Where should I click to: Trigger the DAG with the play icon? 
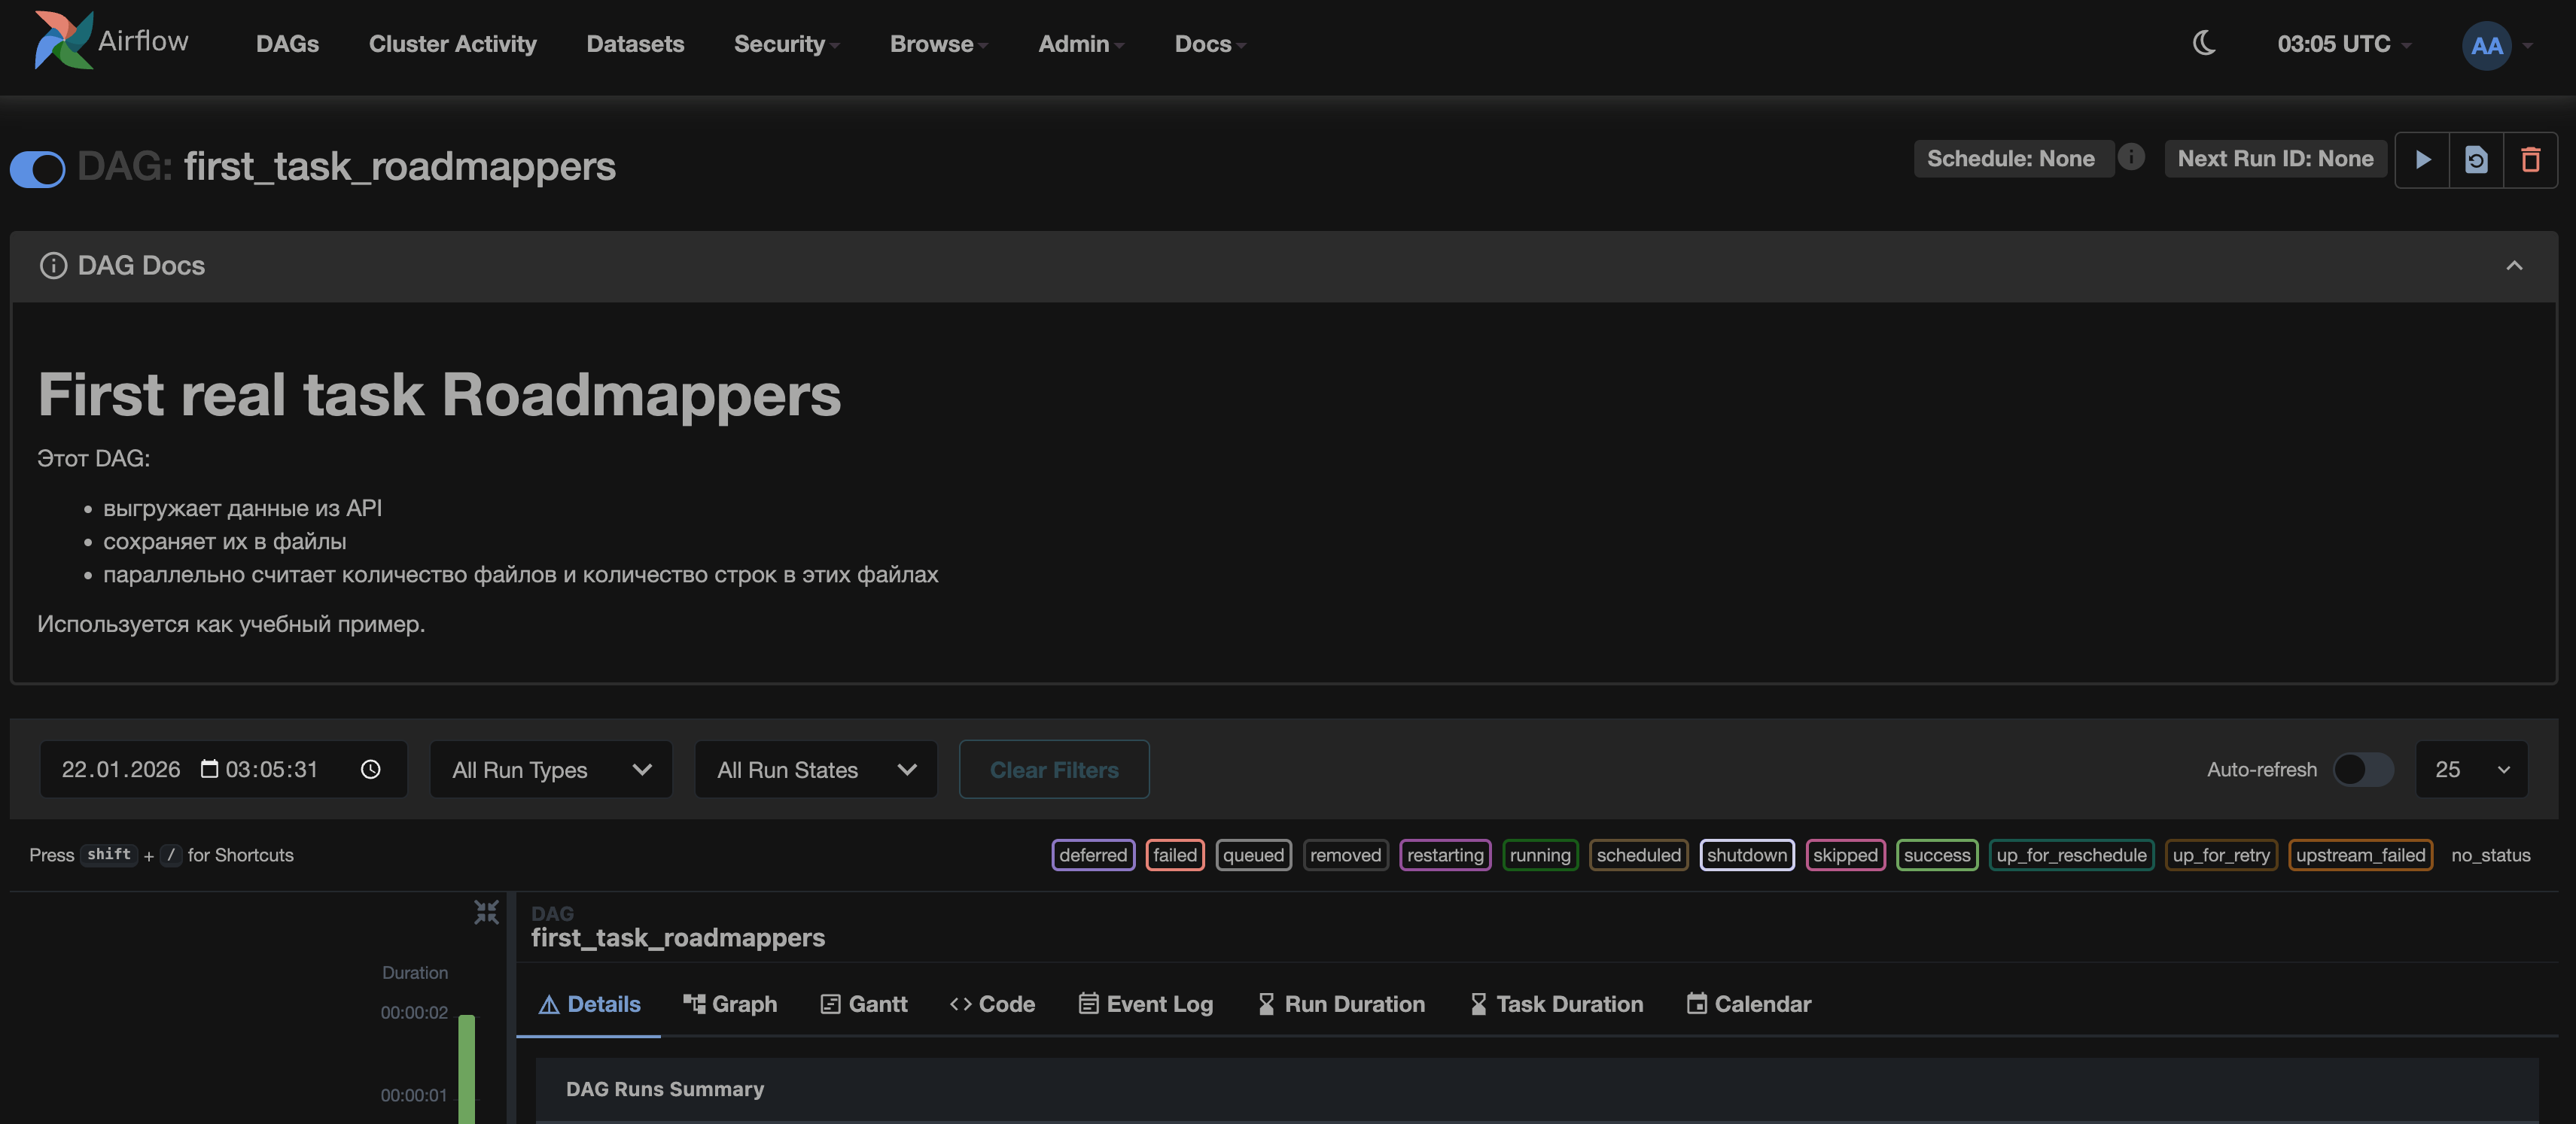coord(2422,159)
